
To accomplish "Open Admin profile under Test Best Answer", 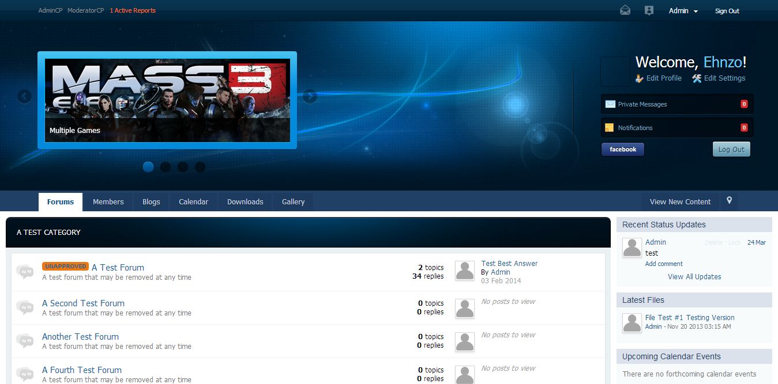I will (500, 272).
